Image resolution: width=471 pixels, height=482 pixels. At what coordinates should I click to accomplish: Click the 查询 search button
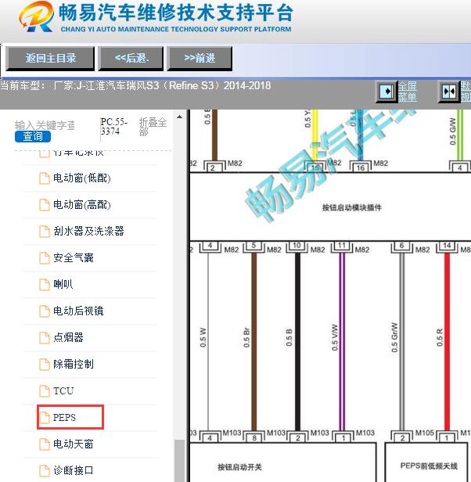pyautogui.click(x=33, y=136)
